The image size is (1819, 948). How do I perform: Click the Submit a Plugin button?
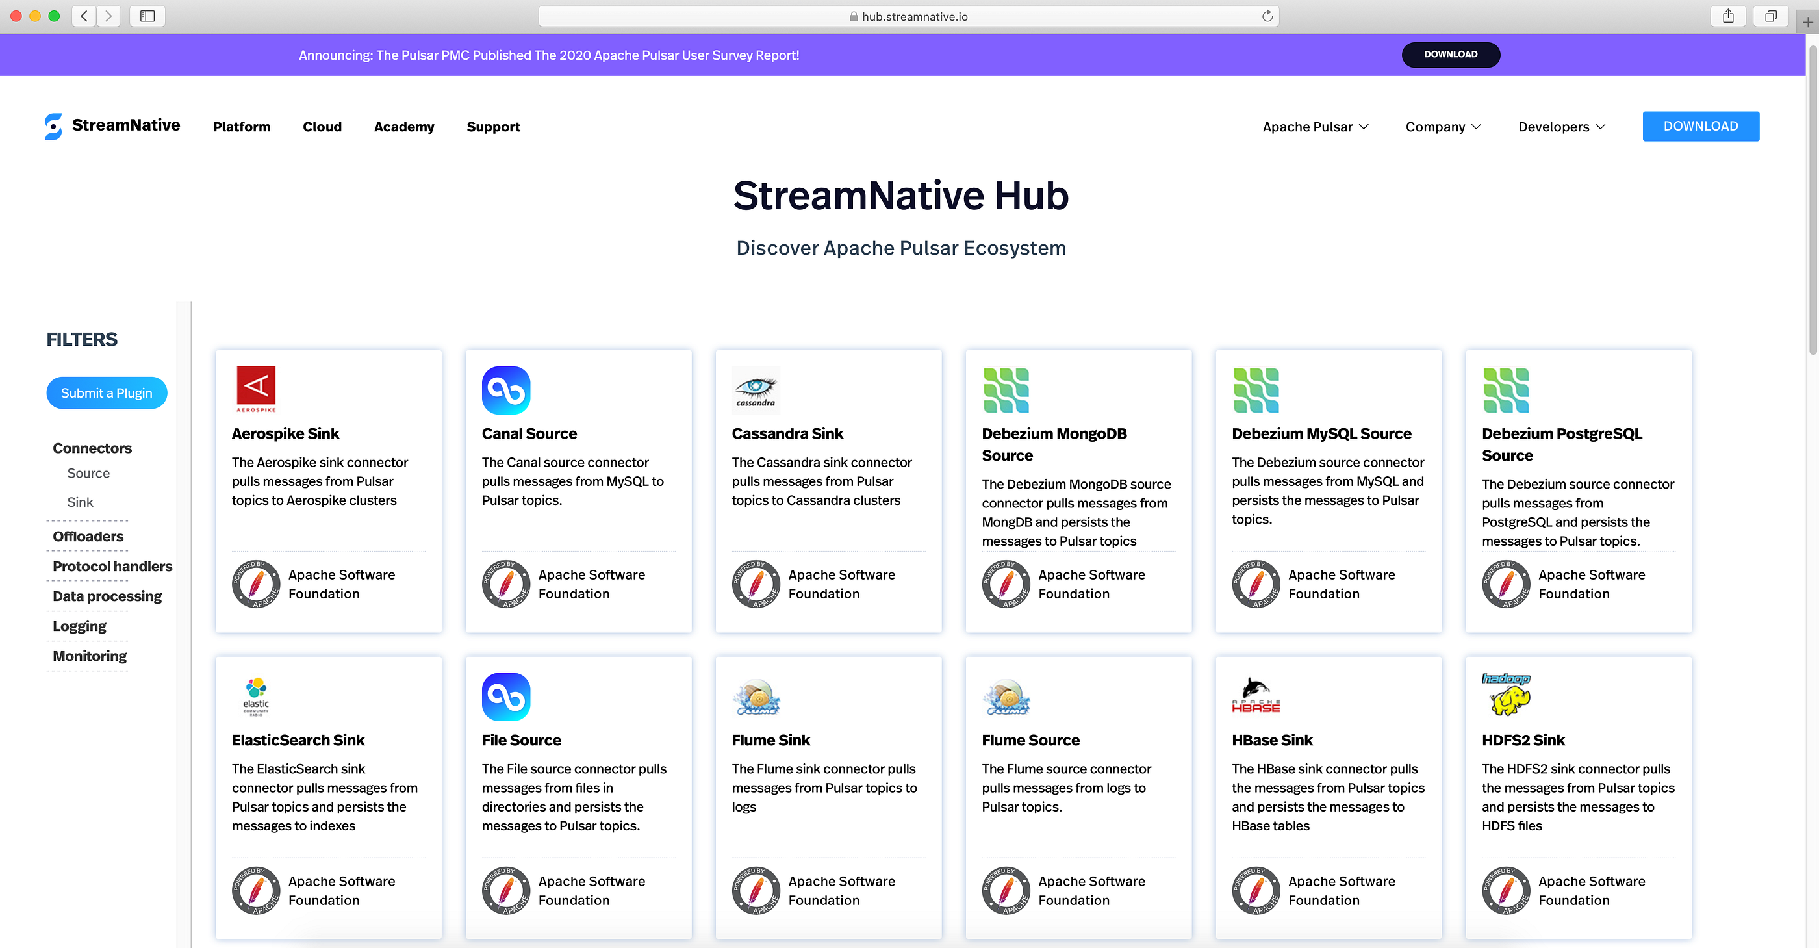(x=106, y=392)
